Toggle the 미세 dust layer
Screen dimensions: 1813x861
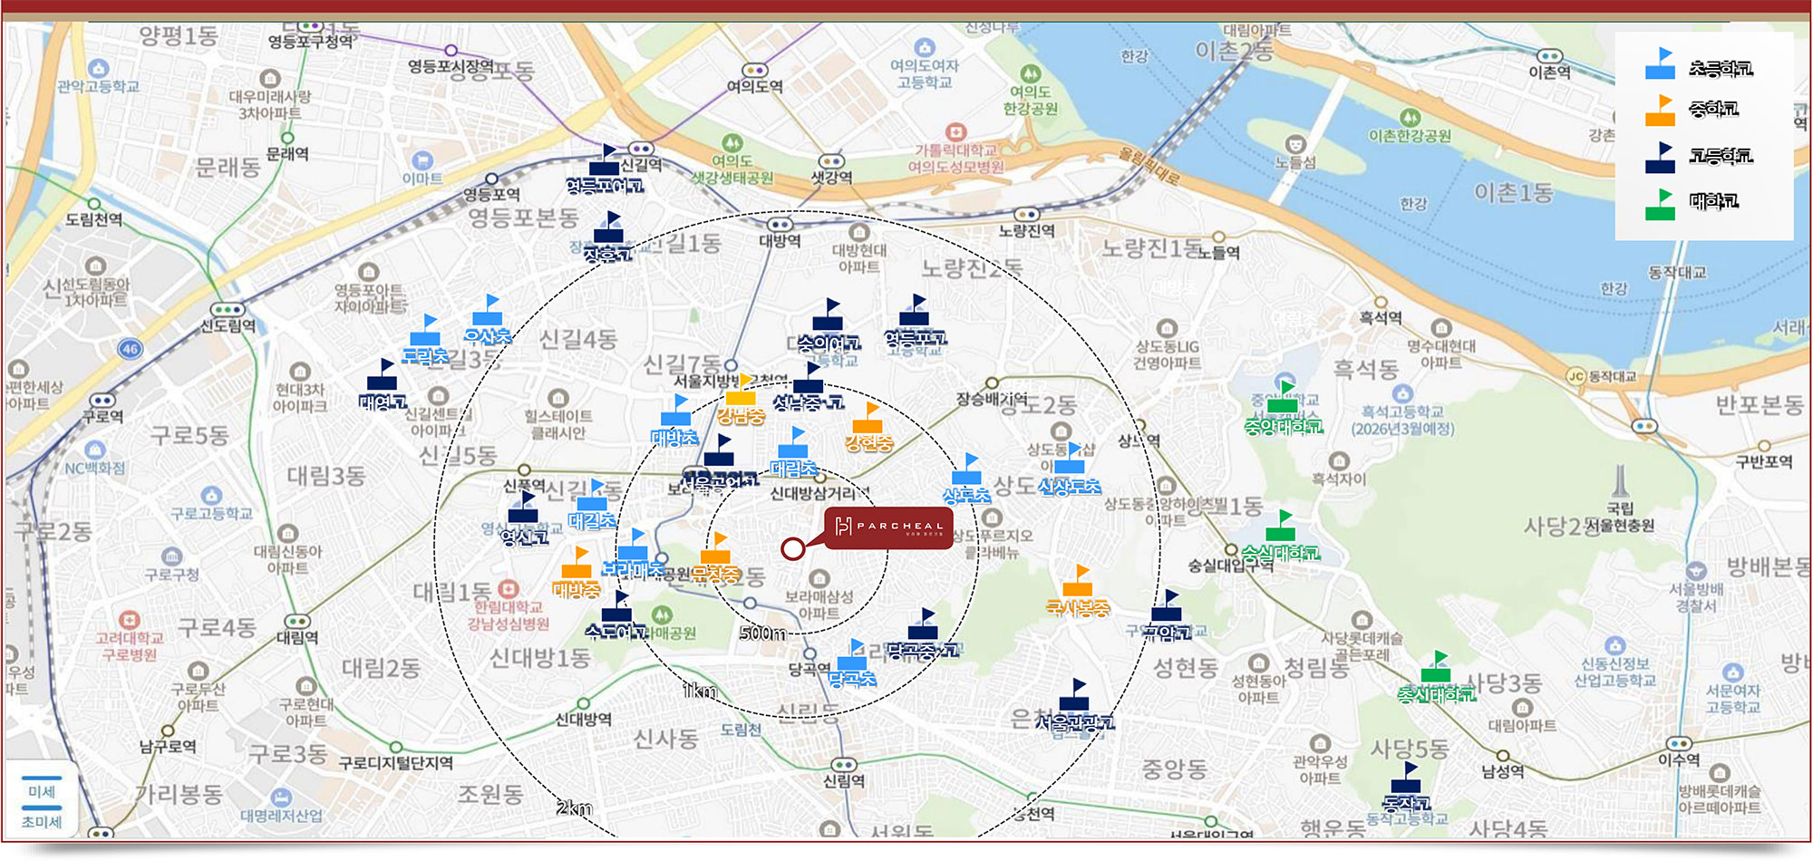(42, 791)
